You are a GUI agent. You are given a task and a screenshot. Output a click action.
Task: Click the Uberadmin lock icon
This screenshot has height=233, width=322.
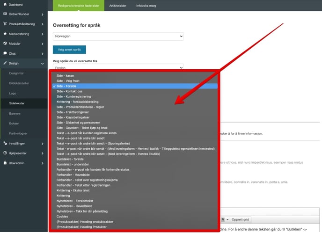[x=5, y=163]
